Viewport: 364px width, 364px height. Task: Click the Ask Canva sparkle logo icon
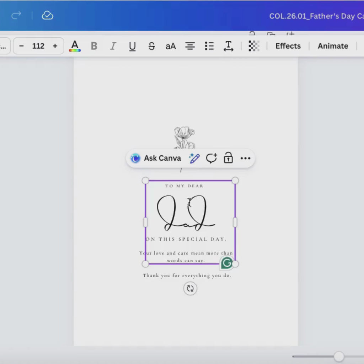(135, 158)
